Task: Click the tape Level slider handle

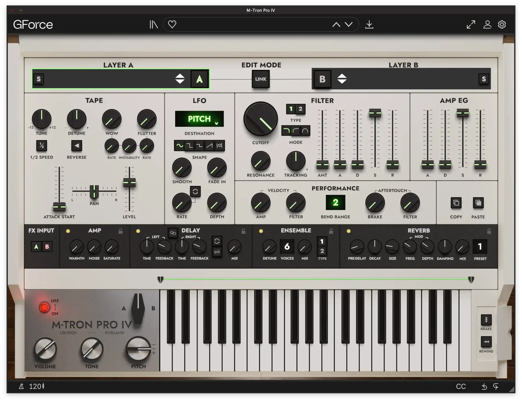Action: (129, 182)
